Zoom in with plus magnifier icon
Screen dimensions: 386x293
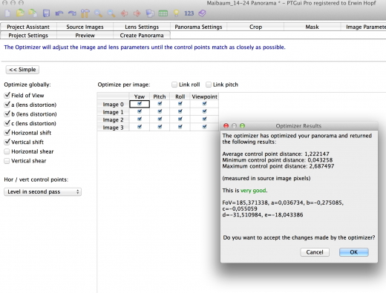click(x=98, y=13)
